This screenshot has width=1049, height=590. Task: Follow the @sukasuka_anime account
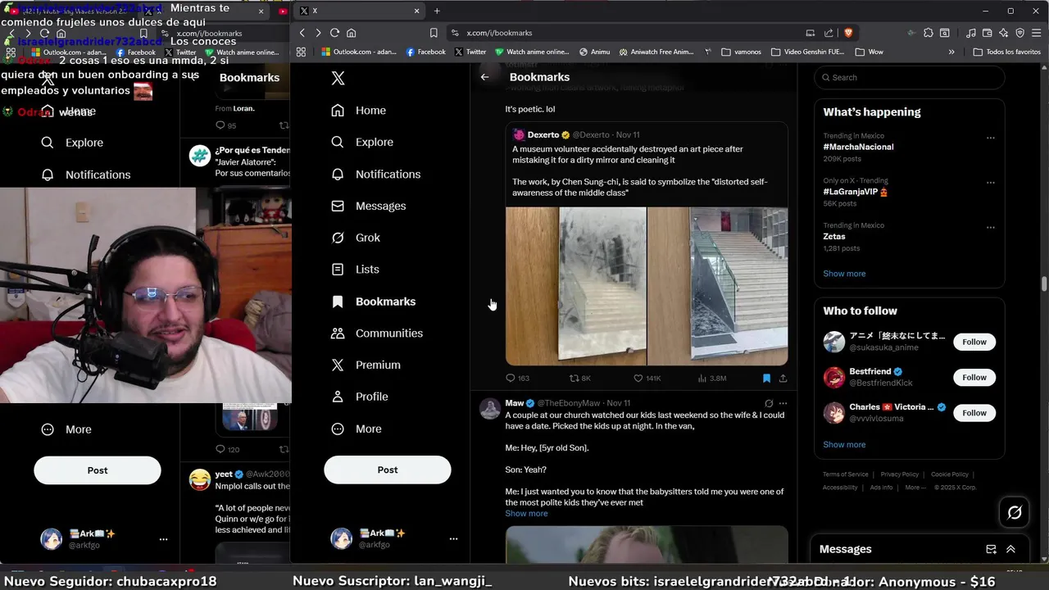[974, 342]
